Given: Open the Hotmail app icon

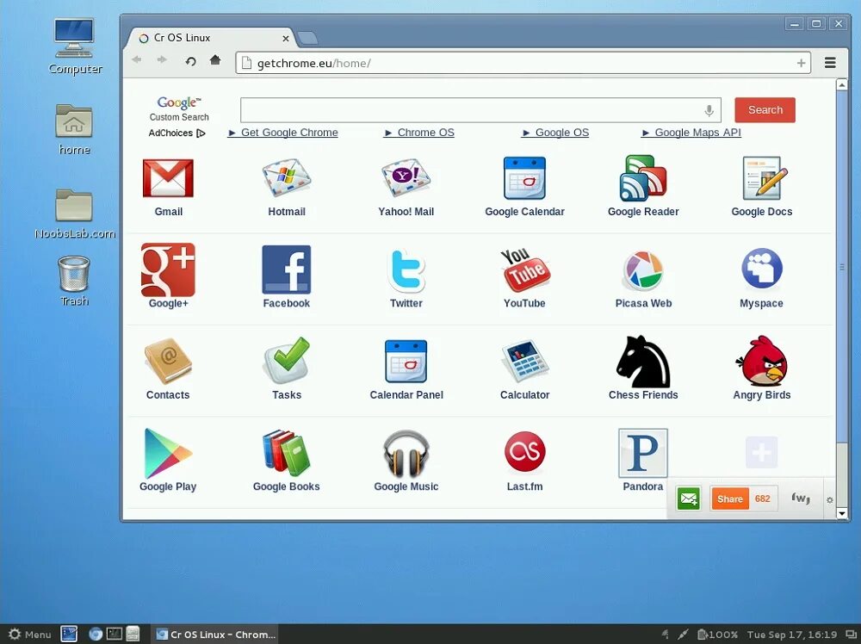Looking at the screenshot, I should 287,178.
